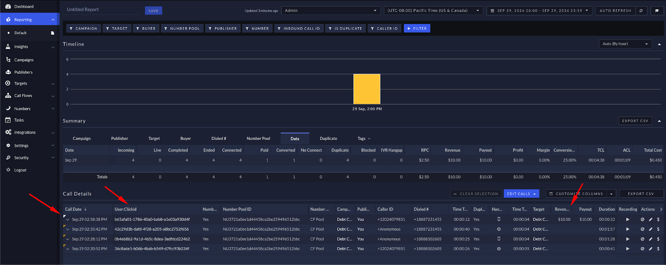Click the refresh icon beside Auto Refresh
The image size is (666, 265).
641,11
